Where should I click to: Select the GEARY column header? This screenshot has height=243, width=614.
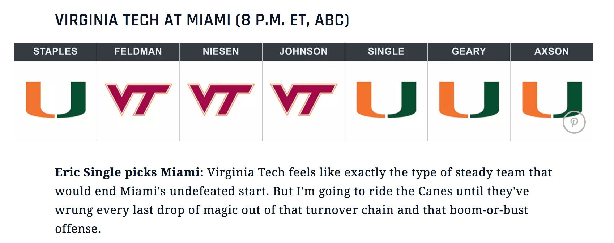(469, 52)
